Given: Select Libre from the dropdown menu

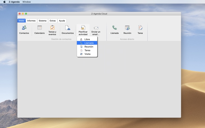Looking at the screenshot, I should click(87, 39).
